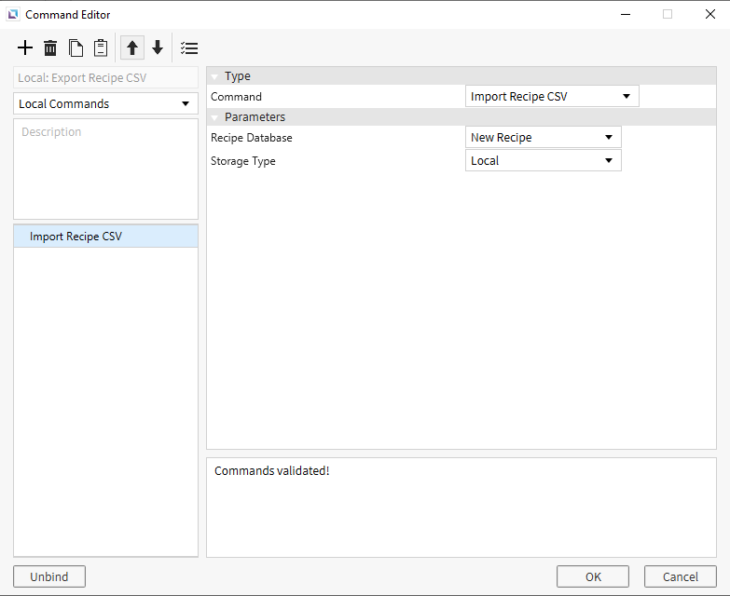The width and height of the screenshot is (730, 596).
Task: Add a new command with the plus icon
Action: tap(25, 47)
